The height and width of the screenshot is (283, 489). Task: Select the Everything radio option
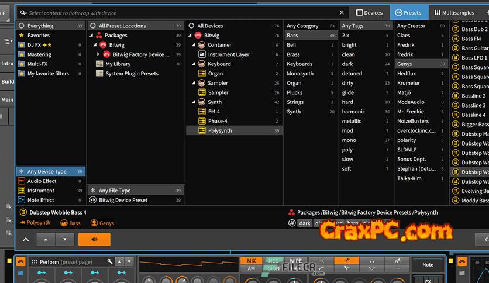[21, 26]
